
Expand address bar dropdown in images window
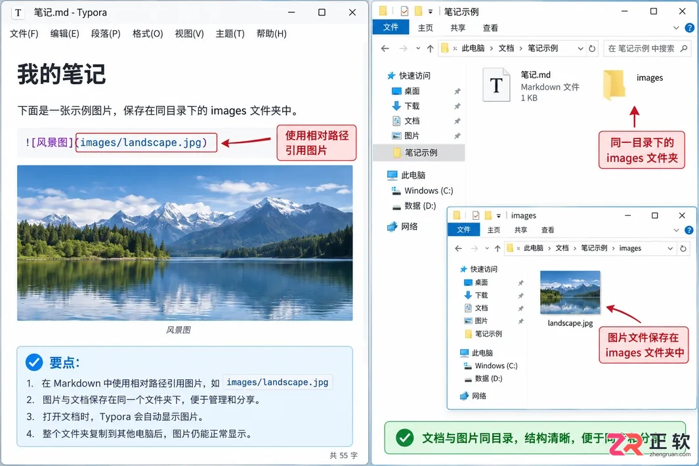[670, 248]
